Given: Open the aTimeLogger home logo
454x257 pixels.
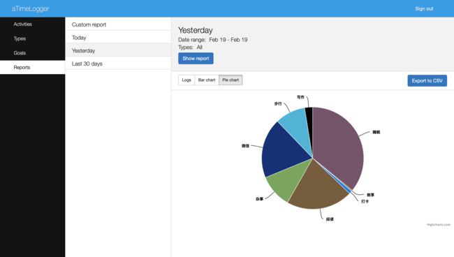Looking at the screenshot, I should 31,8.
